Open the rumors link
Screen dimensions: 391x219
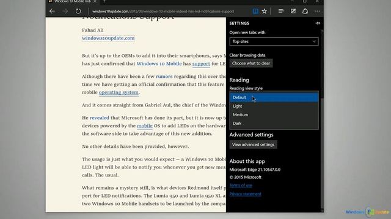pyautogui.click(x=164, y=77)
